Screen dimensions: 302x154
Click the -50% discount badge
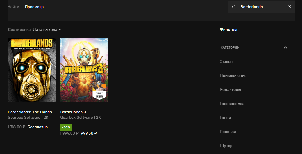coord(66,127)
